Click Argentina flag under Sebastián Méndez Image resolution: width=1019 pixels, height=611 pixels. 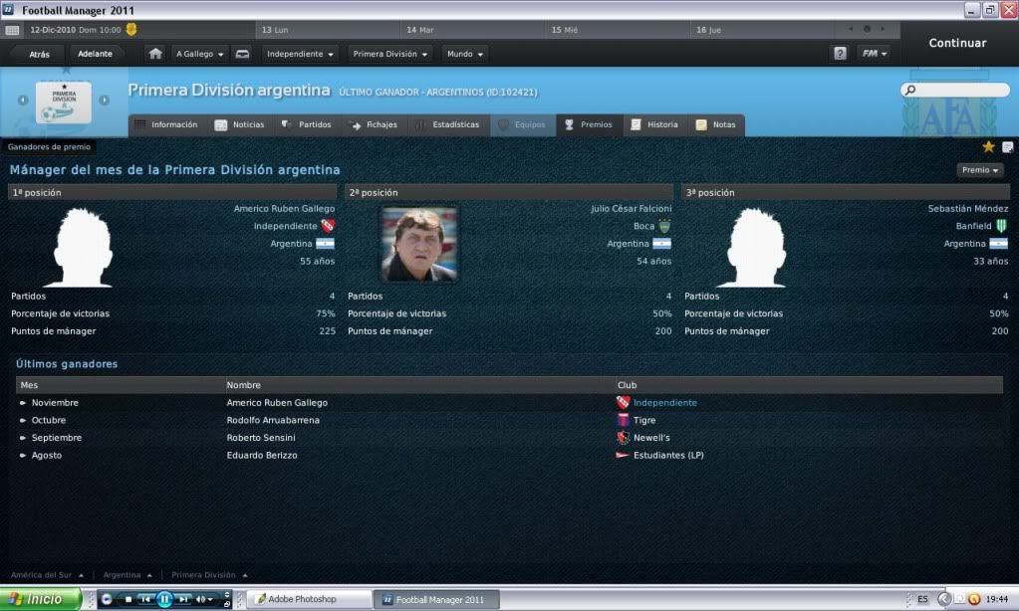[998, 244]
